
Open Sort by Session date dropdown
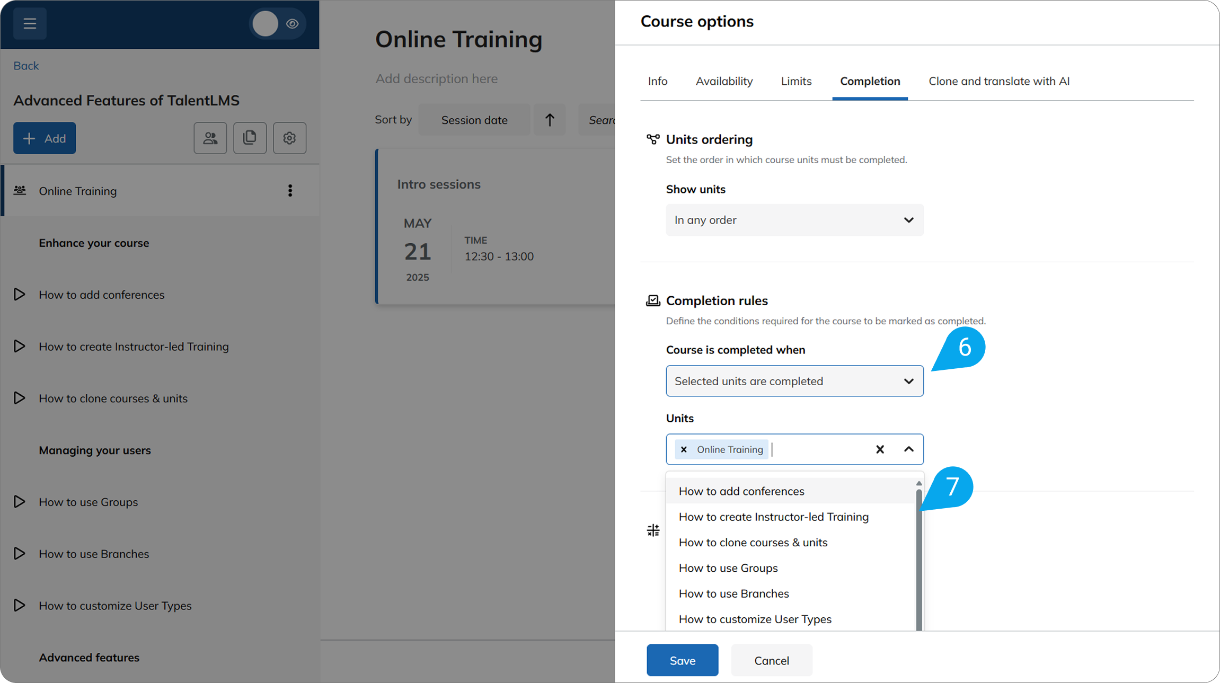pos(474,120)
